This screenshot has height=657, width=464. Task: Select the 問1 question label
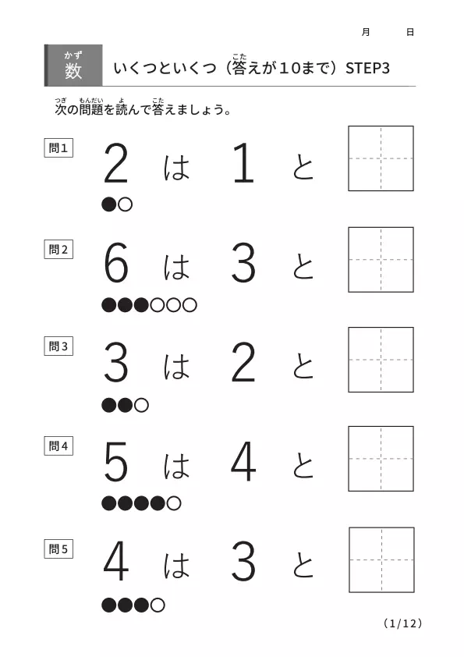[x=58, y=148]
